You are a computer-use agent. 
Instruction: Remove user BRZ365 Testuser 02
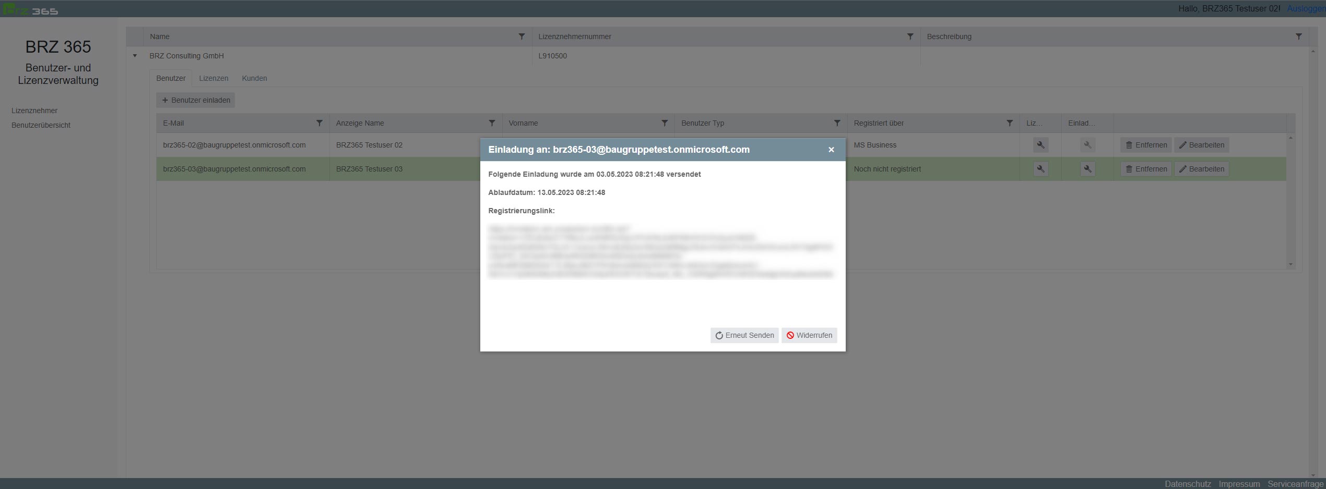coord(1146,145)
